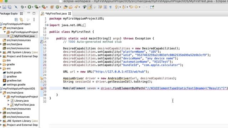Click the warning marker on line 26
Image resolution: width=228 pixels, height=128 pixels.
[41, 82]
